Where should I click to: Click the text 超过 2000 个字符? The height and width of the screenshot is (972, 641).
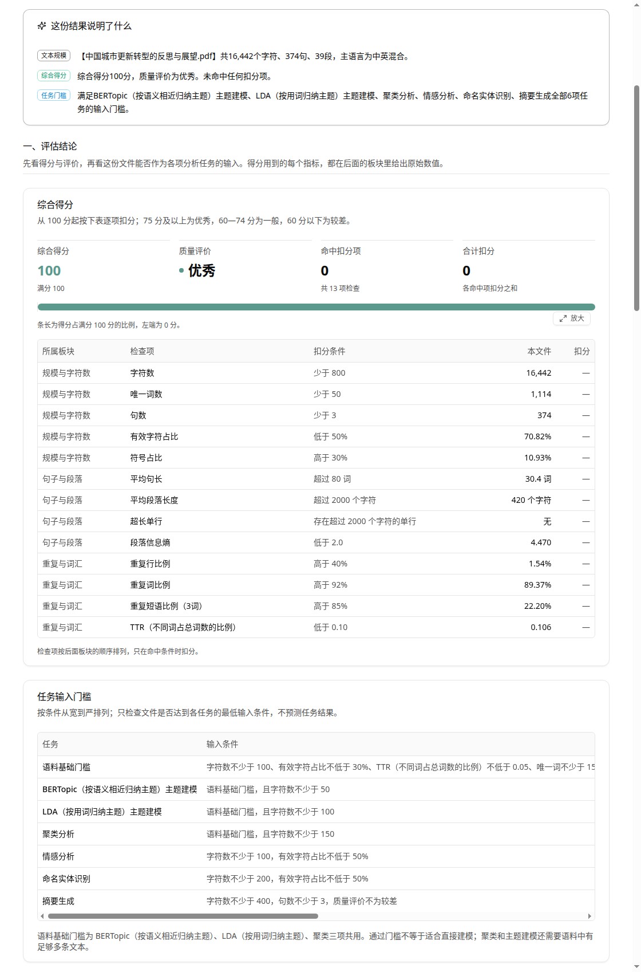[x=345, y=500]
